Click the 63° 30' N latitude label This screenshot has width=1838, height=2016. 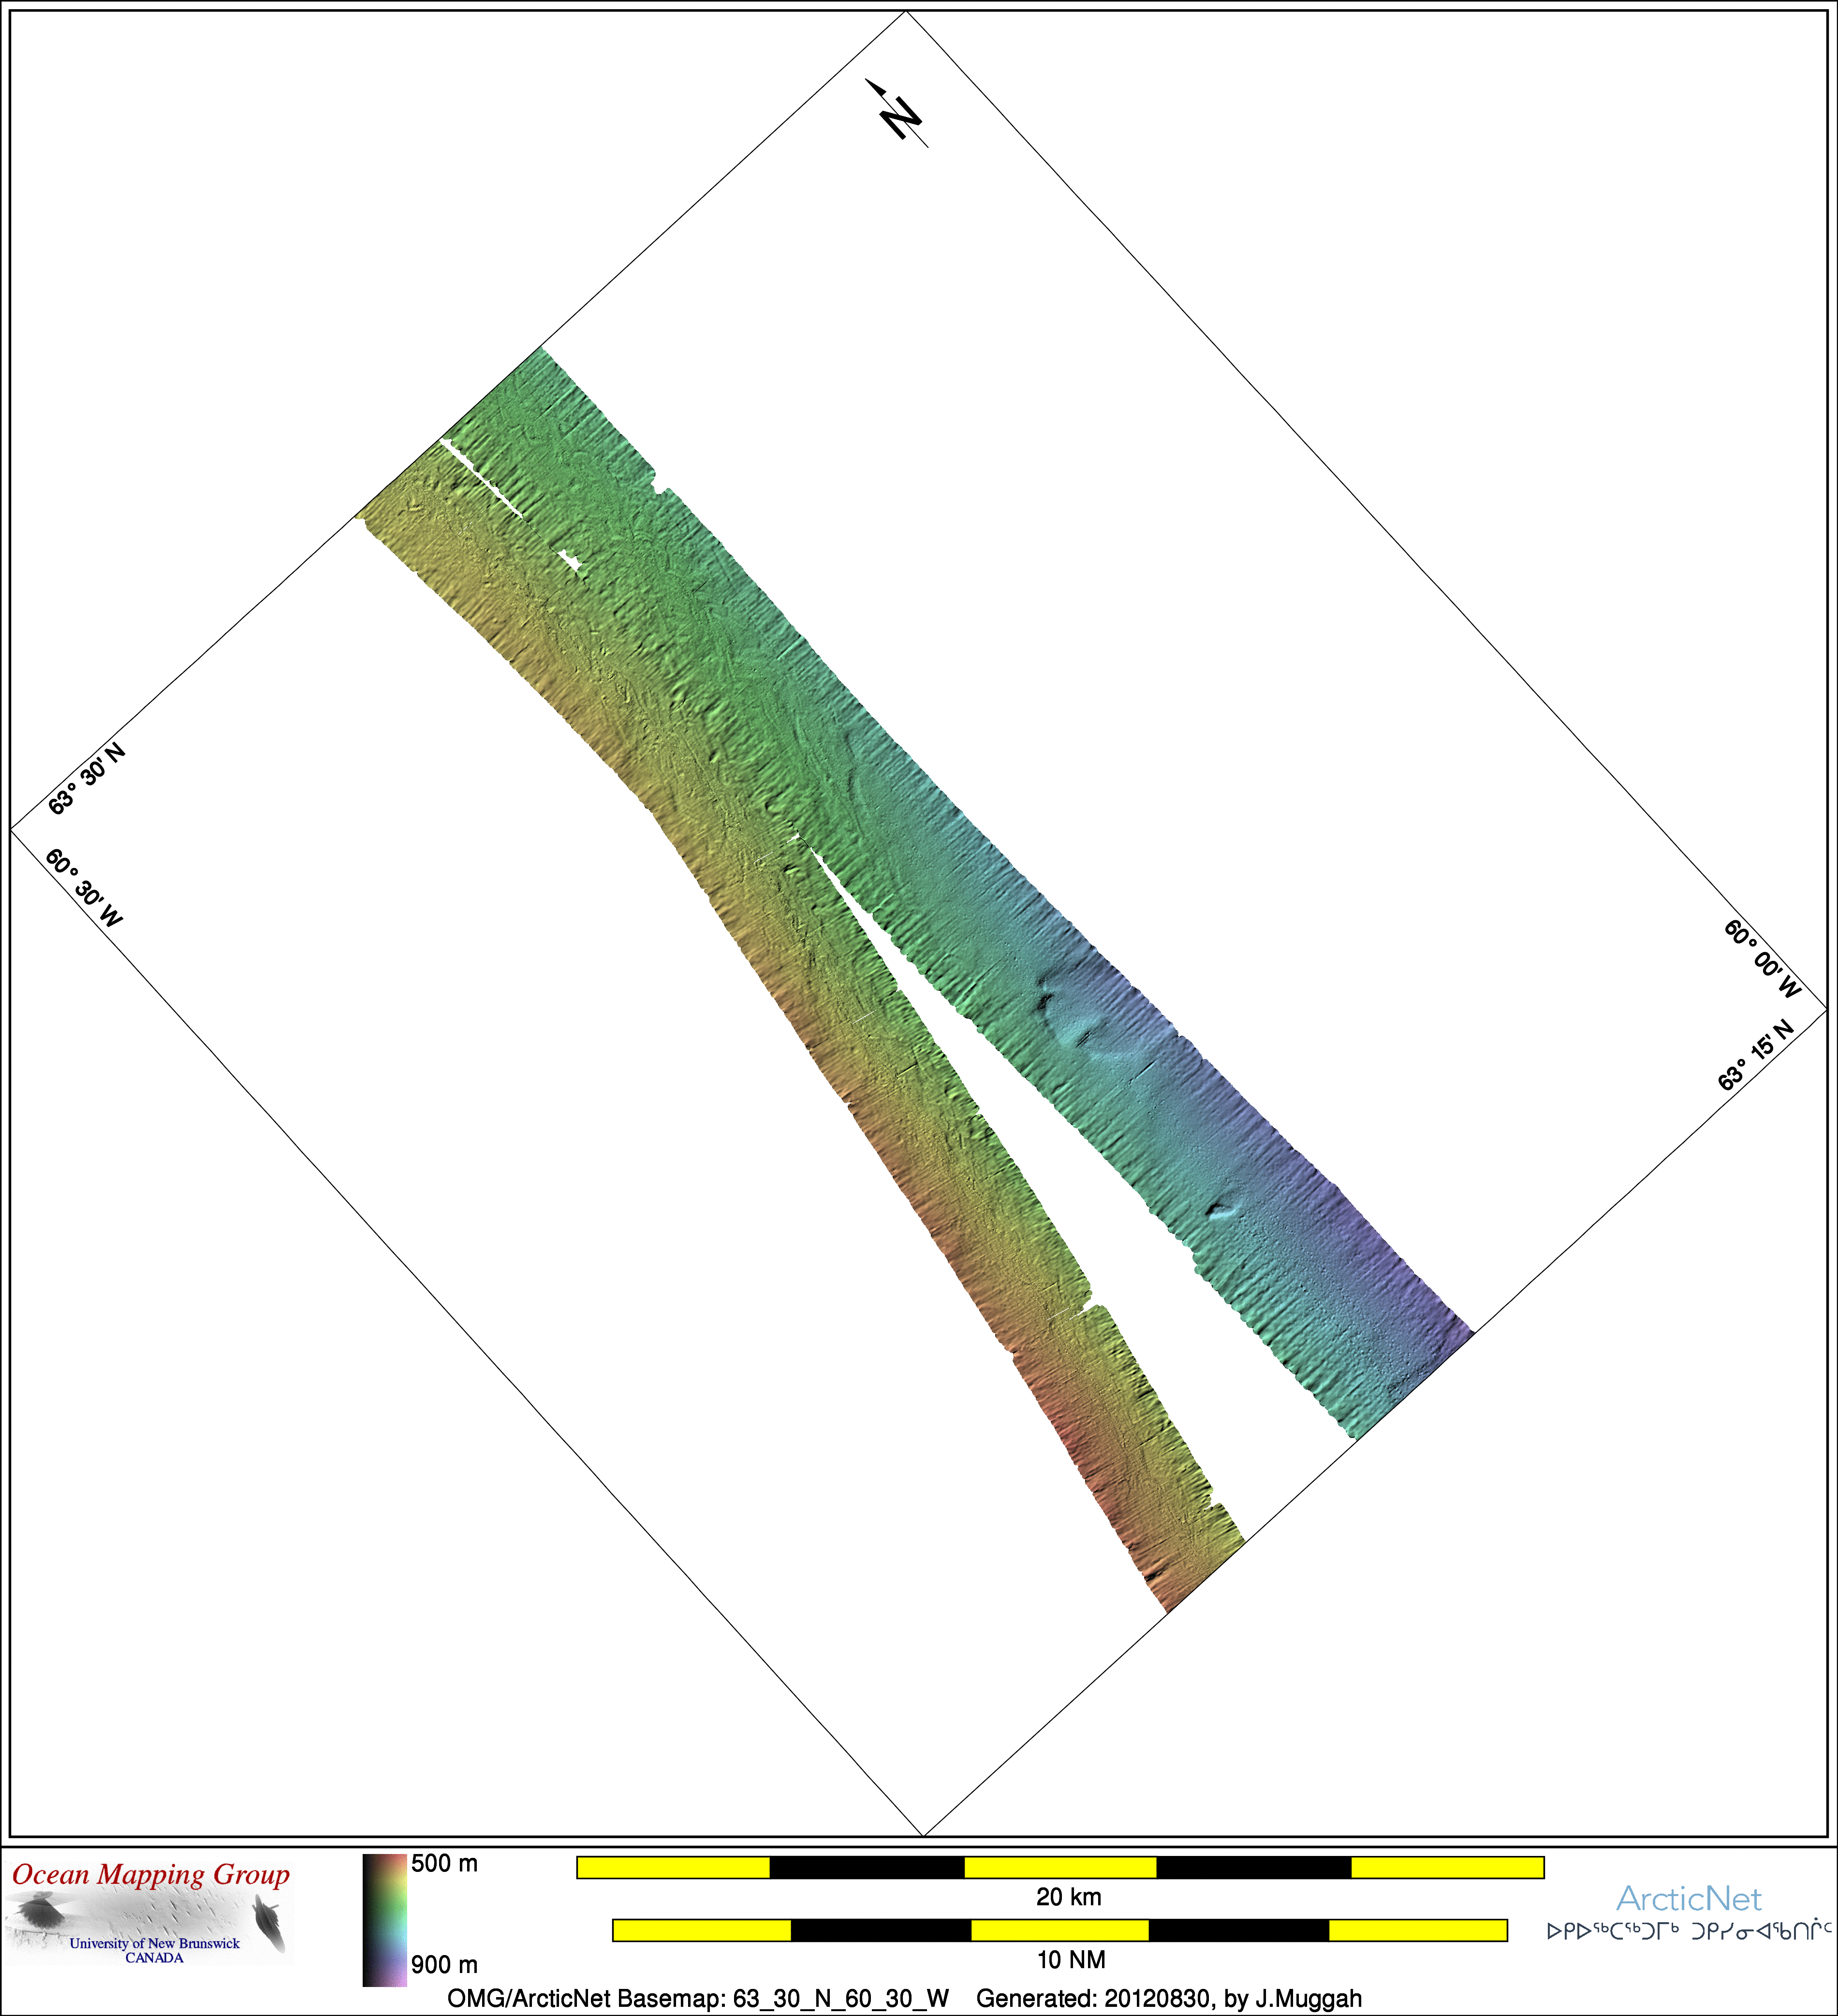87,779
